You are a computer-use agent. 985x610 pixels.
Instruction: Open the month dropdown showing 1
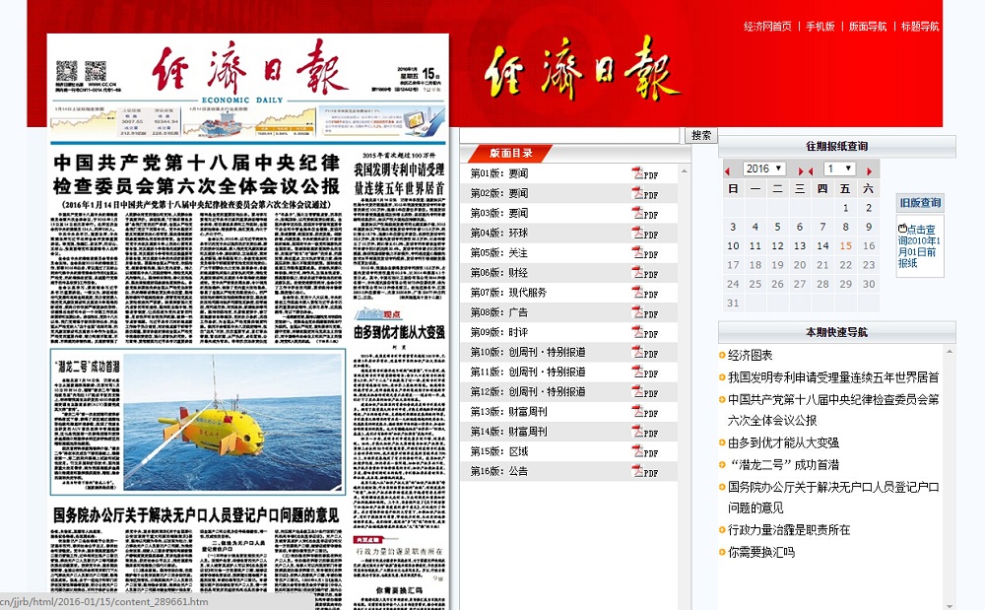point(840,169)
